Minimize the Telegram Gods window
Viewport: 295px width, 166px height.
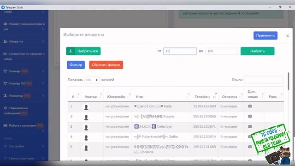[270, 7]
